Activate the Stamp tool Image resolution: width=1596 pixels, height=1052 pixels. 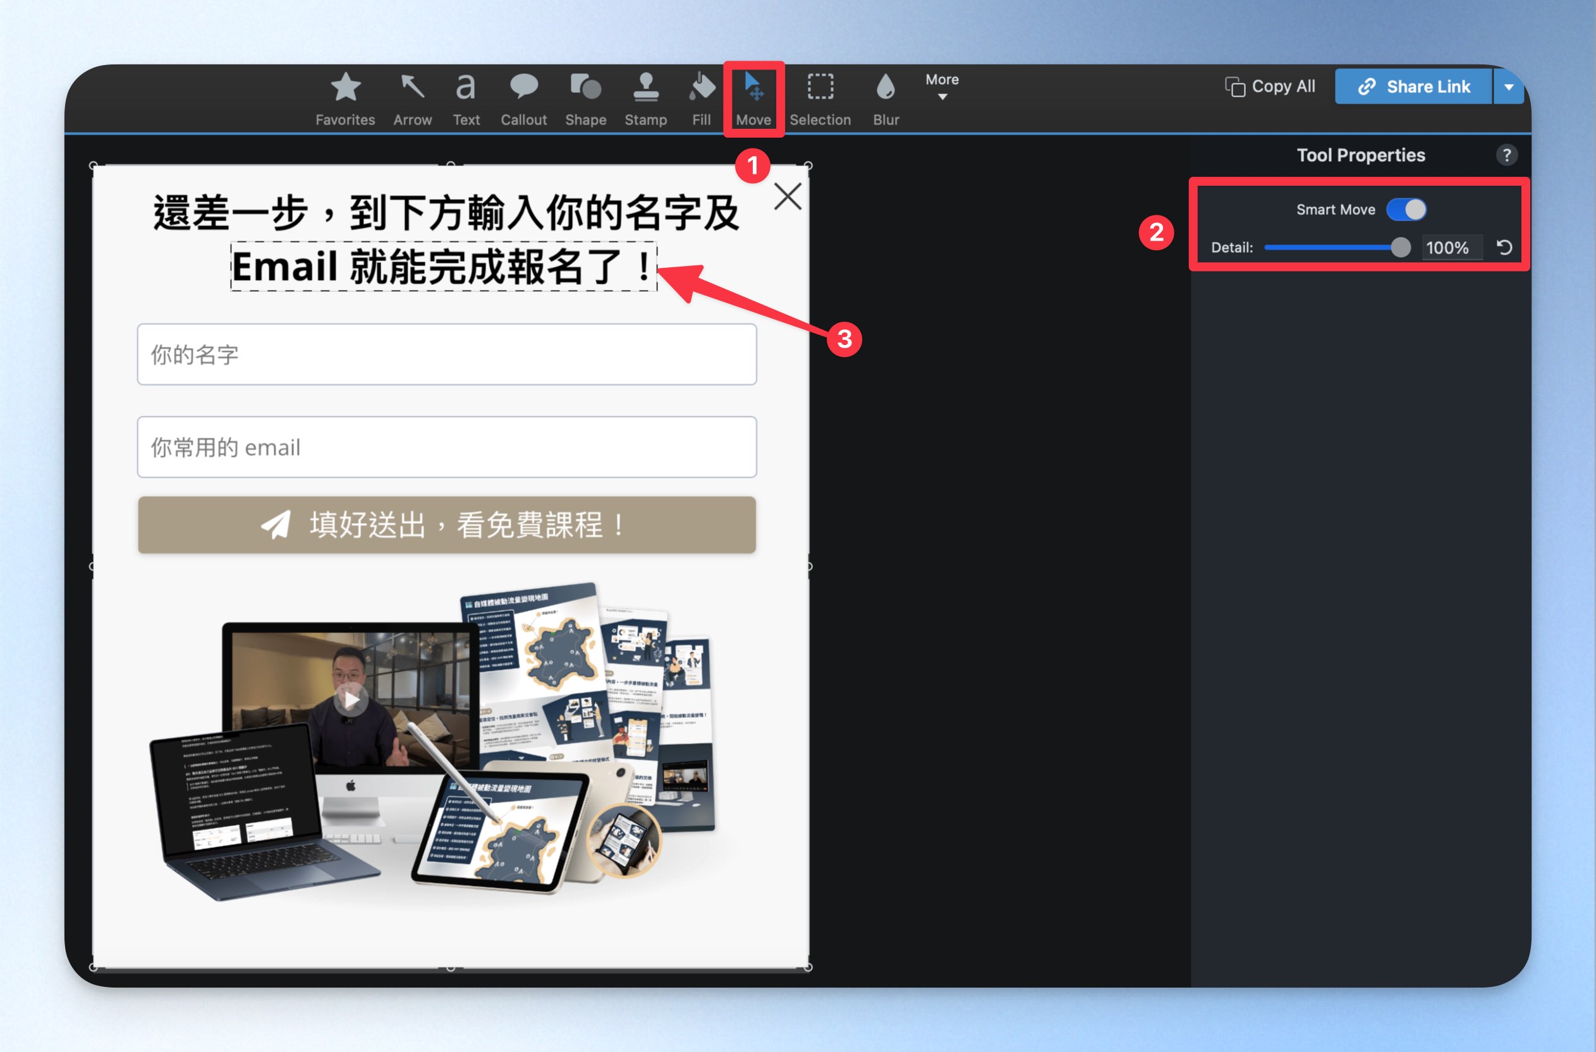tap(645, 99)
